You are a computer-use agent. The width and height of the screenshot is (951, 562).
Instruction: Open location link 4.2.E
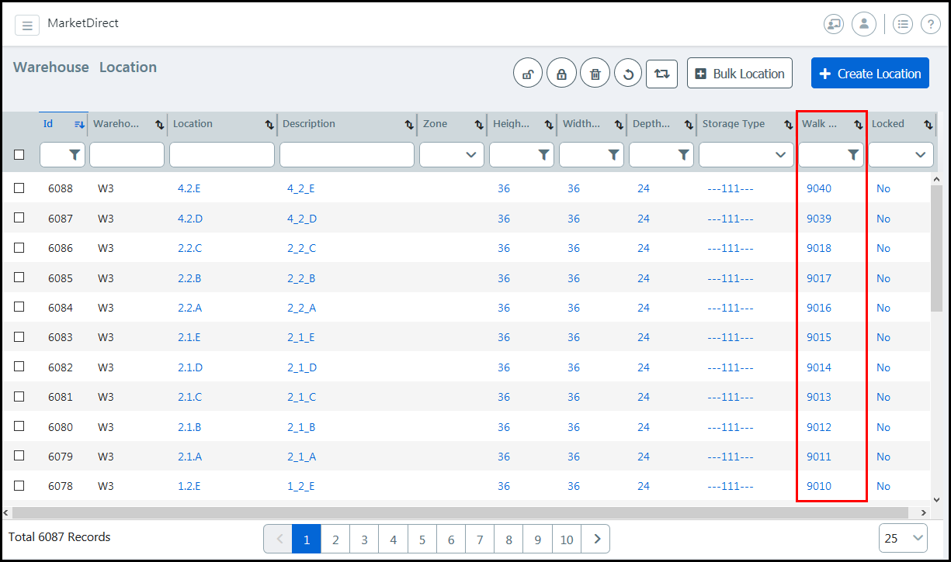click(189, 188)
